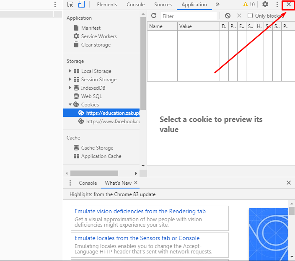
Task: Open the DevTools three-dot menu
Action: [277, 5]
